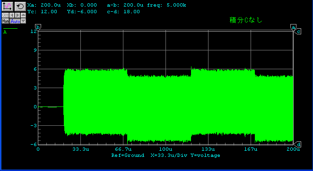
Task: Select Auto scaling mode
Action: point(15,21)
